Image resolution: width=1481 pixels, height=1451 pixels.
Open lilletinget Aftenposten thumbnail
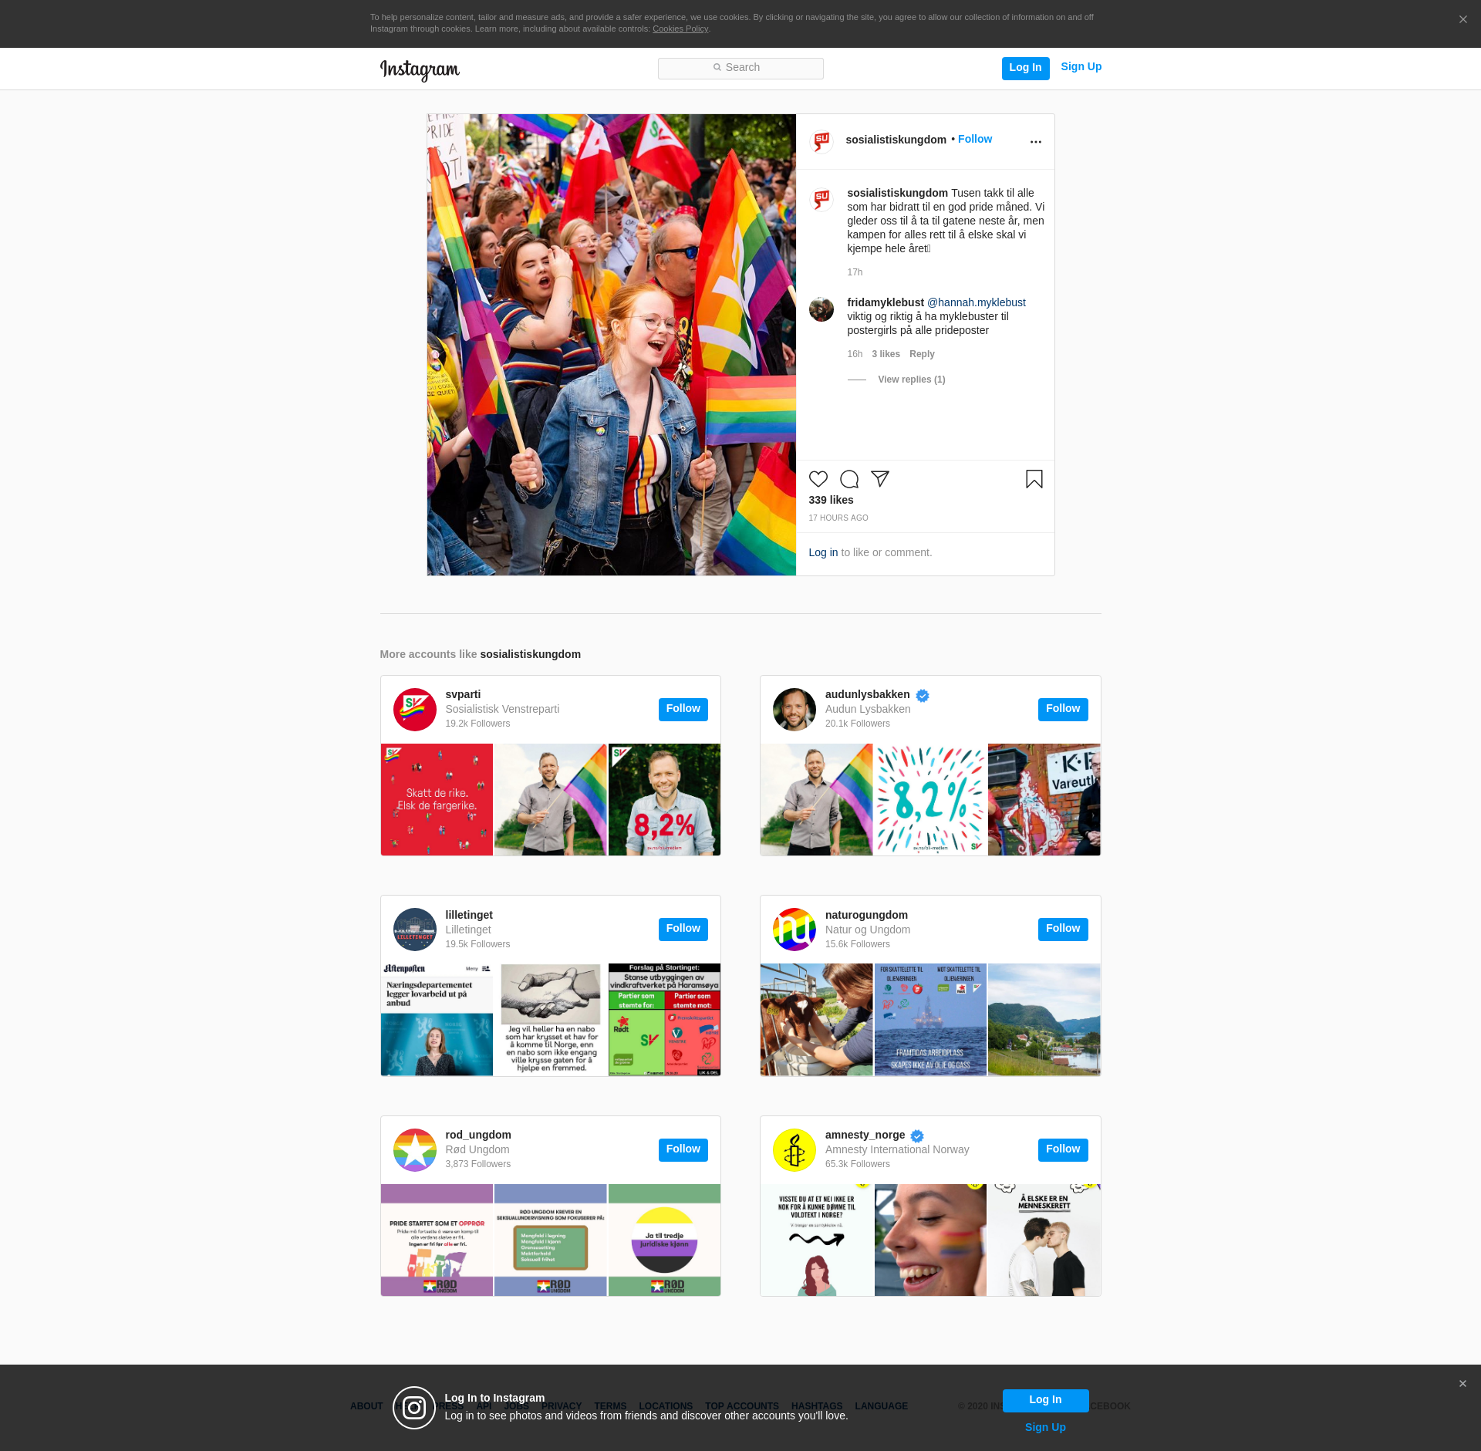[x=437, y=1020]
